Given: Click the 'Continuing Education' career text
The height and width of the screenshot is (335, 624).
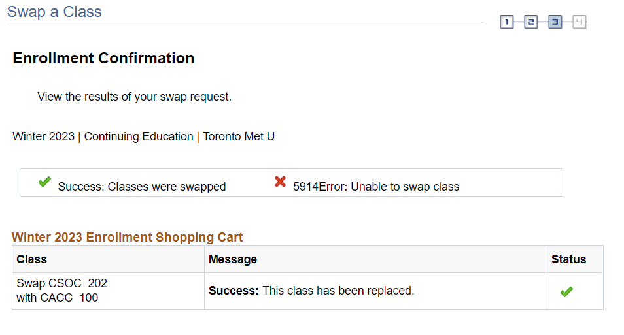Looking at the screenshot, I should 139,136.
